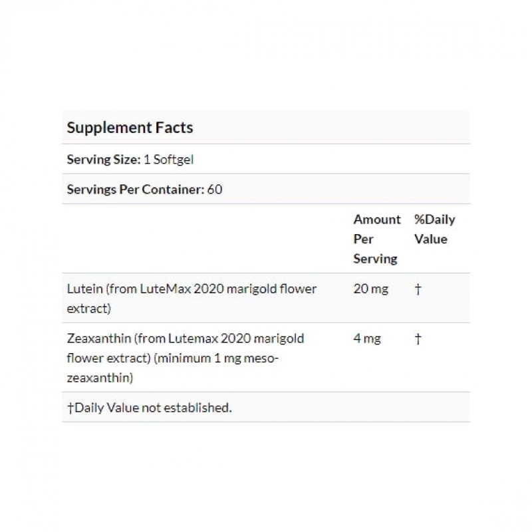Click the dagger symbol in the Zeaxanthin row
This screenshot has height=532, width=532.
(x=418, y=338)
